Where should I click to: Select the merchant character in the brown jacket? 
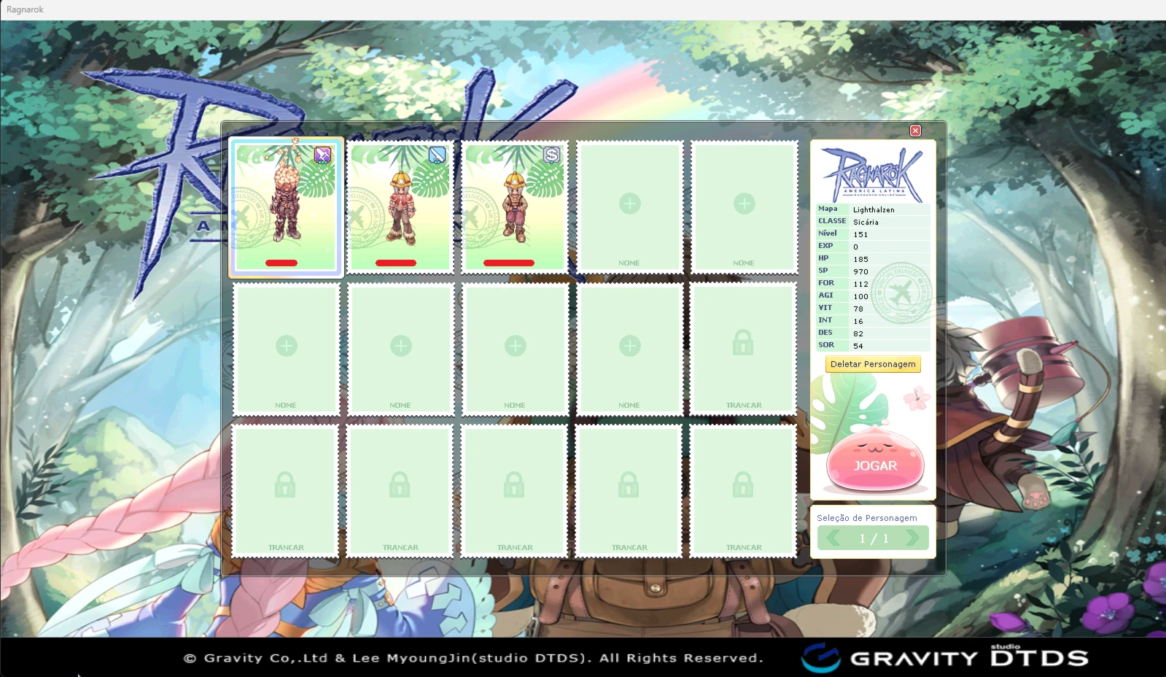tap(515, 208)
